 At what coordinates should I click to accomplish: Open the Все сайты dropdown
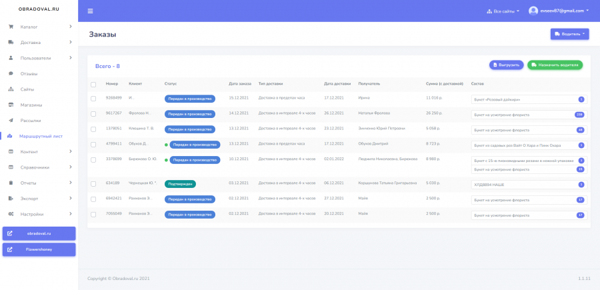pos(503,11)
